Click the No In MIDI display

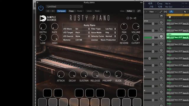pyautogui.click(x=168, y=4)
